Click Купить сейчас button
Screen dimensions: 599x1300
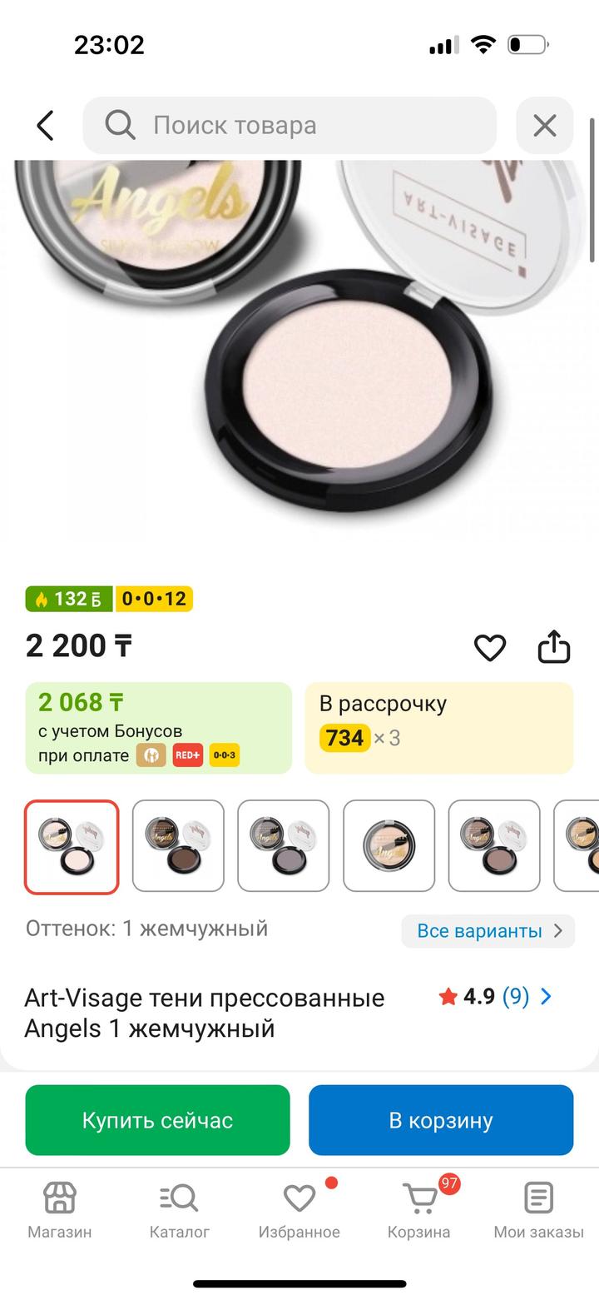pos(158,1120)
